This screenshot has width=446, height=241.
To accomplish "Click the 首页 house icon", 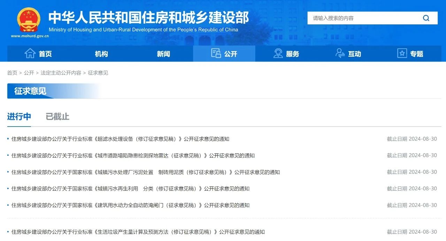I will point(30,54).
